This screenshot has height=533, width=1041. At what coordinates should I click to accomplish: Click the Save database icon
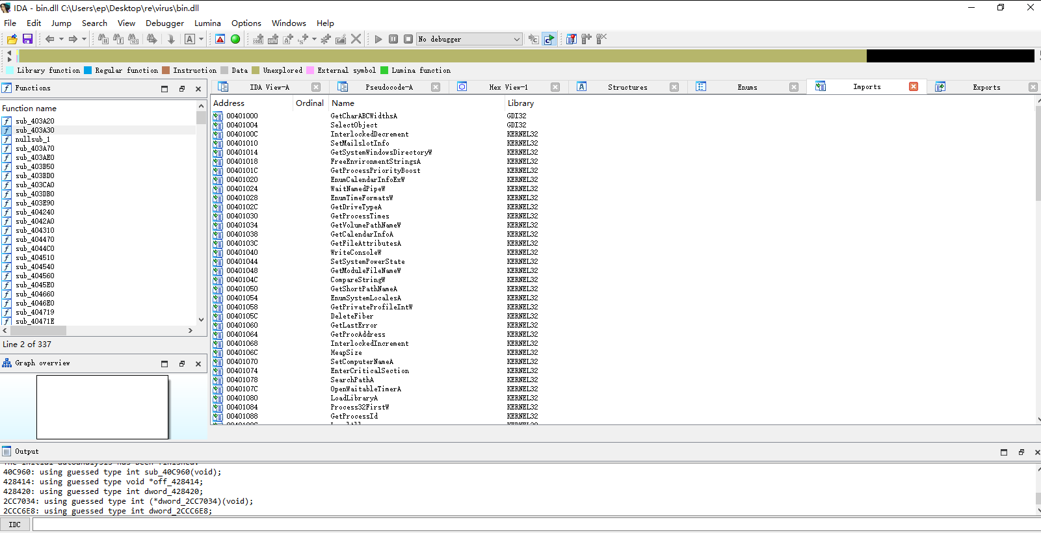pos(27,39)
